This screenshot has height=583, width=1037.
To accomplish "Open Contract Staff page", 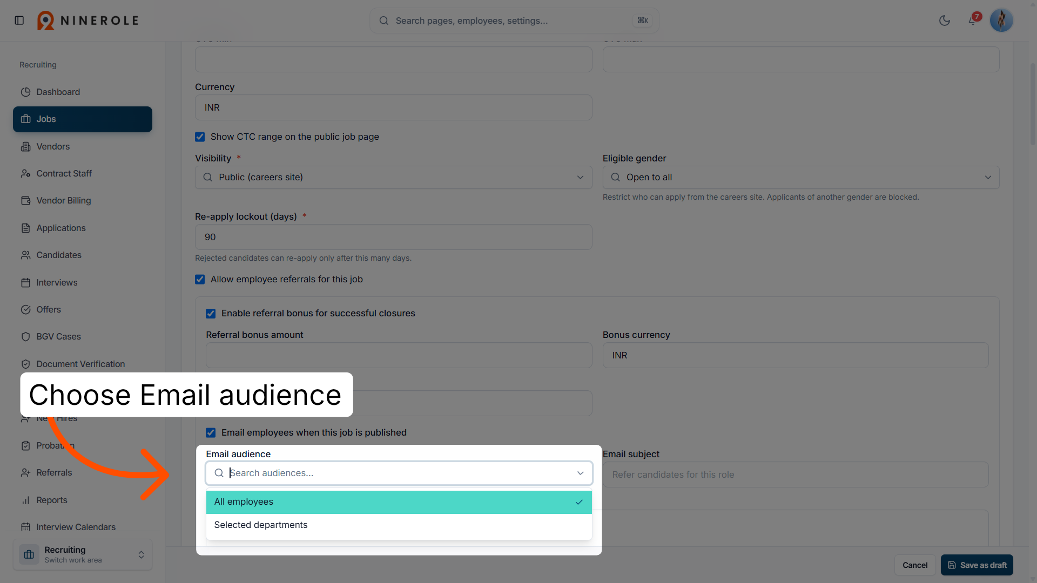I will pos(83,173).
